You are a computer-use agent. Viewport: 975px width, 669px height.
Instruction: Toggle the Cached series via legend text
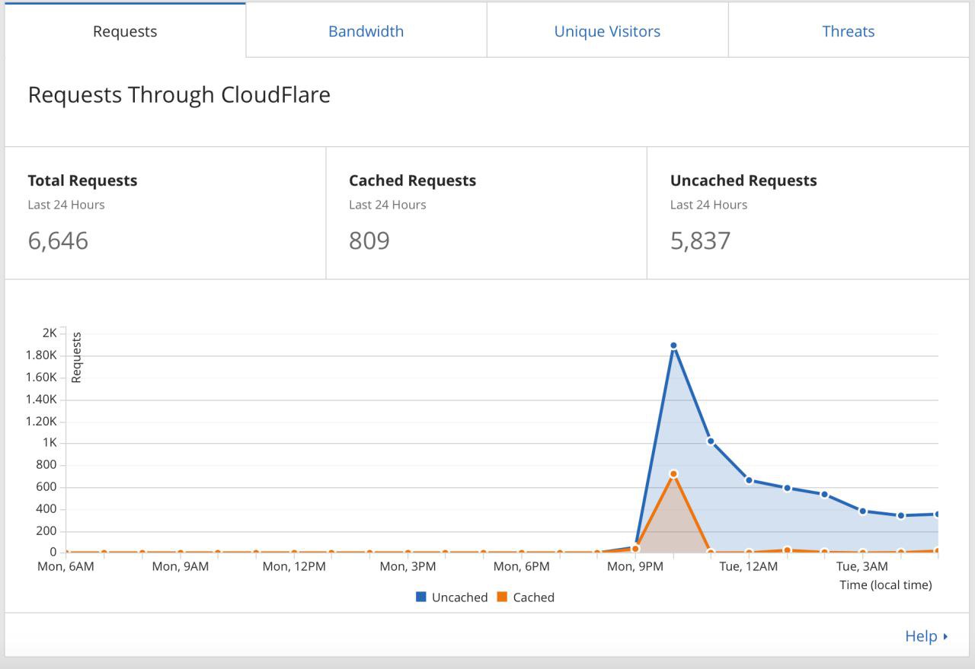tap(533, 597)
